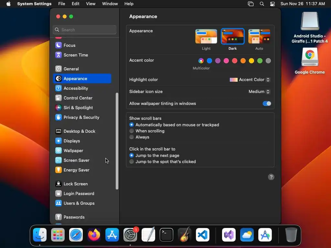Click the sidebar vertical scrollbar
Image resolution: width=331 pixels, height=248 pixels.
click(117, 141)
